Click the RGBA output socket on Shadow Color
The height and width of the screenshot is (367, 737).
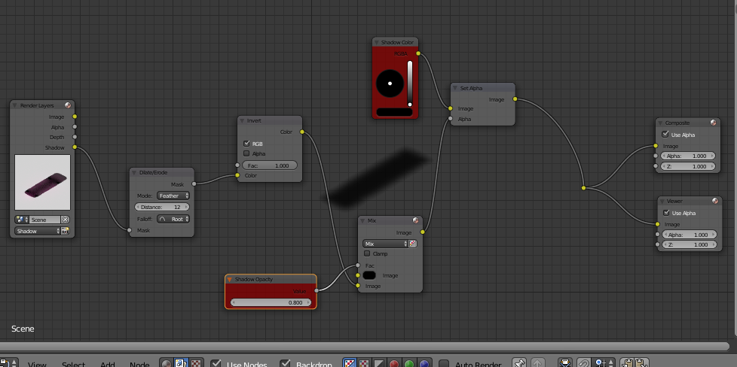point(418,53)
